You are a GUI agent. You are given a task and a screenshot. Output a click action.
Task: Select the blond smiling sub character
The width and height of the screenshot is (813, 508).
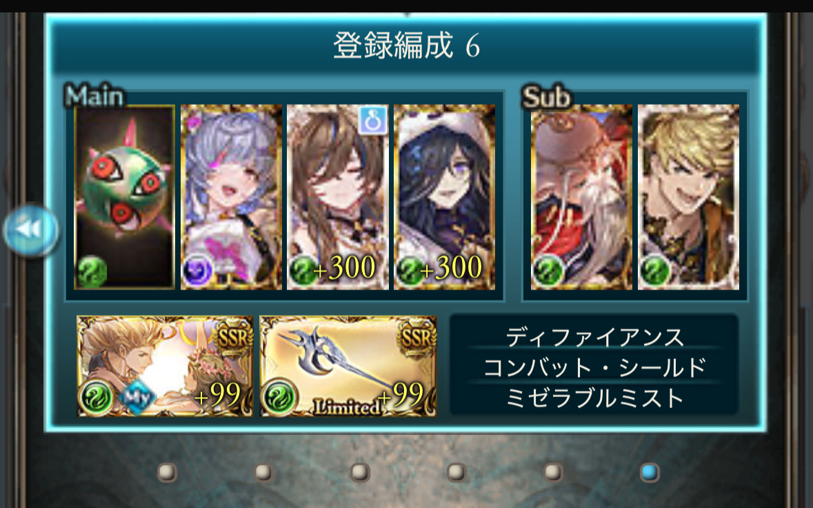689,197
